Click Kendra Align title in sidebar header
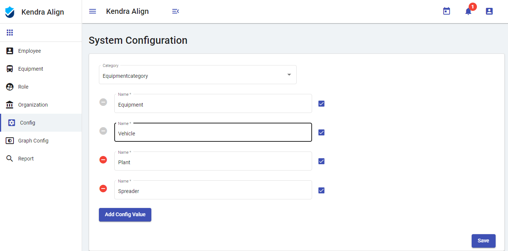 point(43,12)
